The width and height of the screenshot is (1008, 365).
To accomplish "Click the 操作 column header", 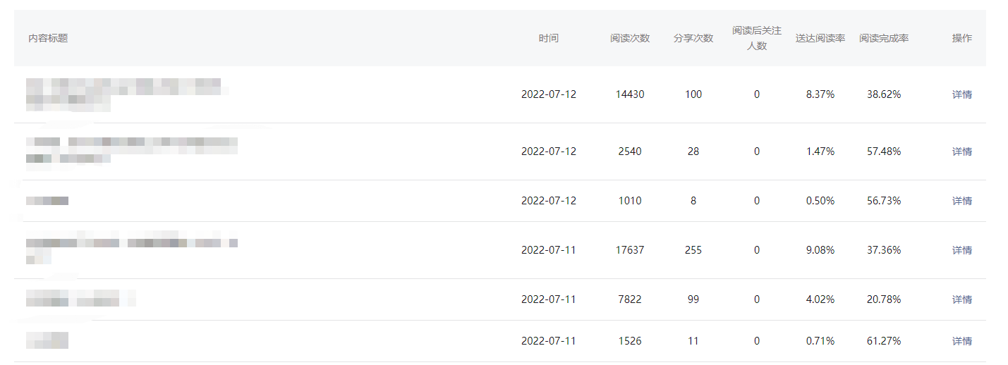I will point(961,38).
